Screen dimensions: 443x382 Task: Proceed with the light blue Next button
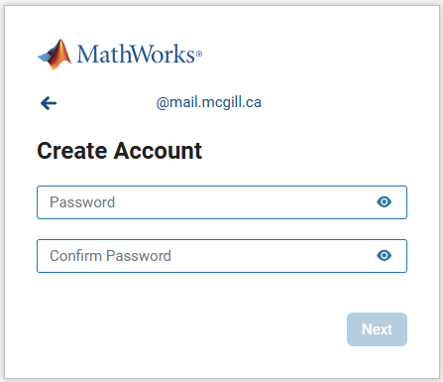[x=377, y=329]
